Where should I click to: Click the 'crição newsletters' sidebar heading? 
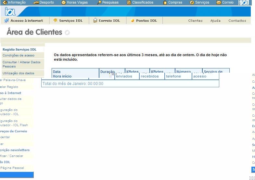(x=15, y=150)
